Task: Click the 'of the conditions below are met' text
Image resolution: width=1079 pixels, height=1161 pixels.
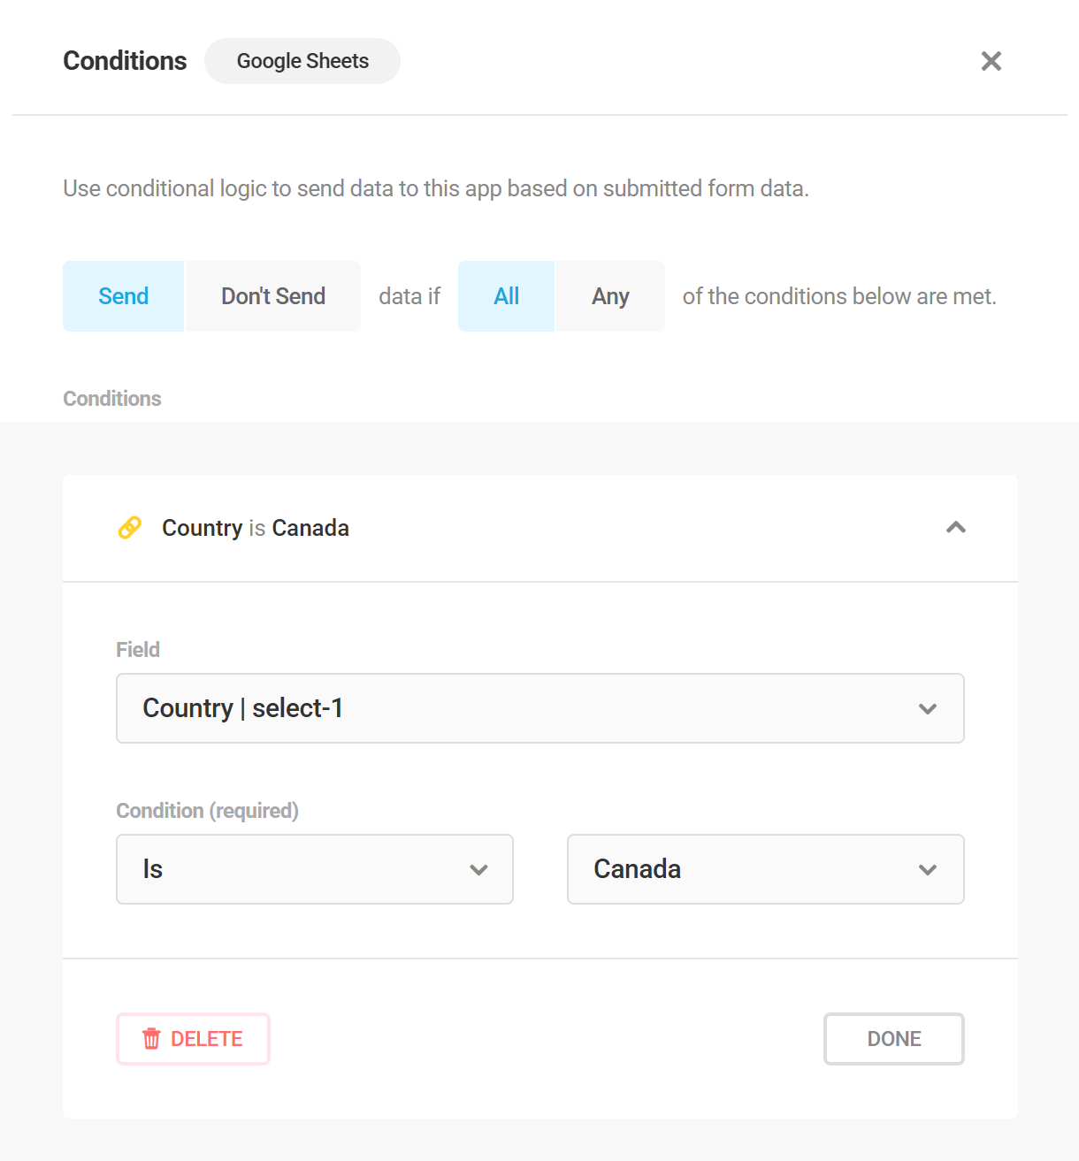Action: pyautogui.click(x=839, y=296)
